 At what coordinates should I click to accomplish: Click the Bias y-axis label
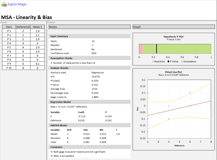click(x=137, y=109)
